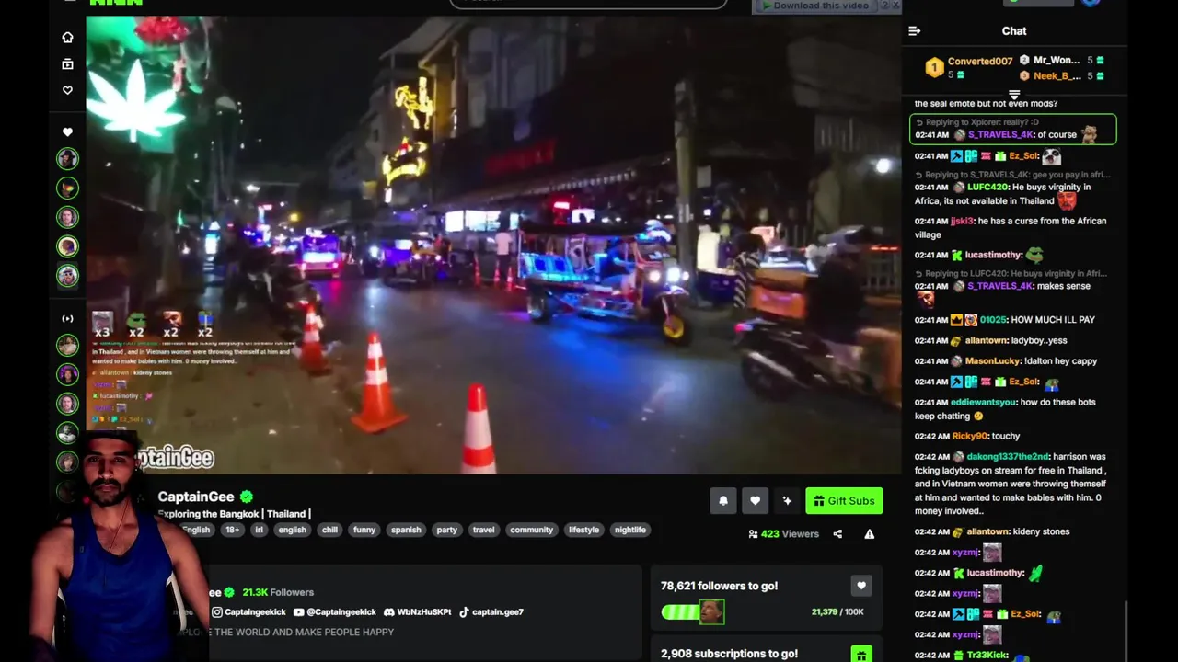Click the Kick logo
1178x662 pixels.
pos(116,3)
